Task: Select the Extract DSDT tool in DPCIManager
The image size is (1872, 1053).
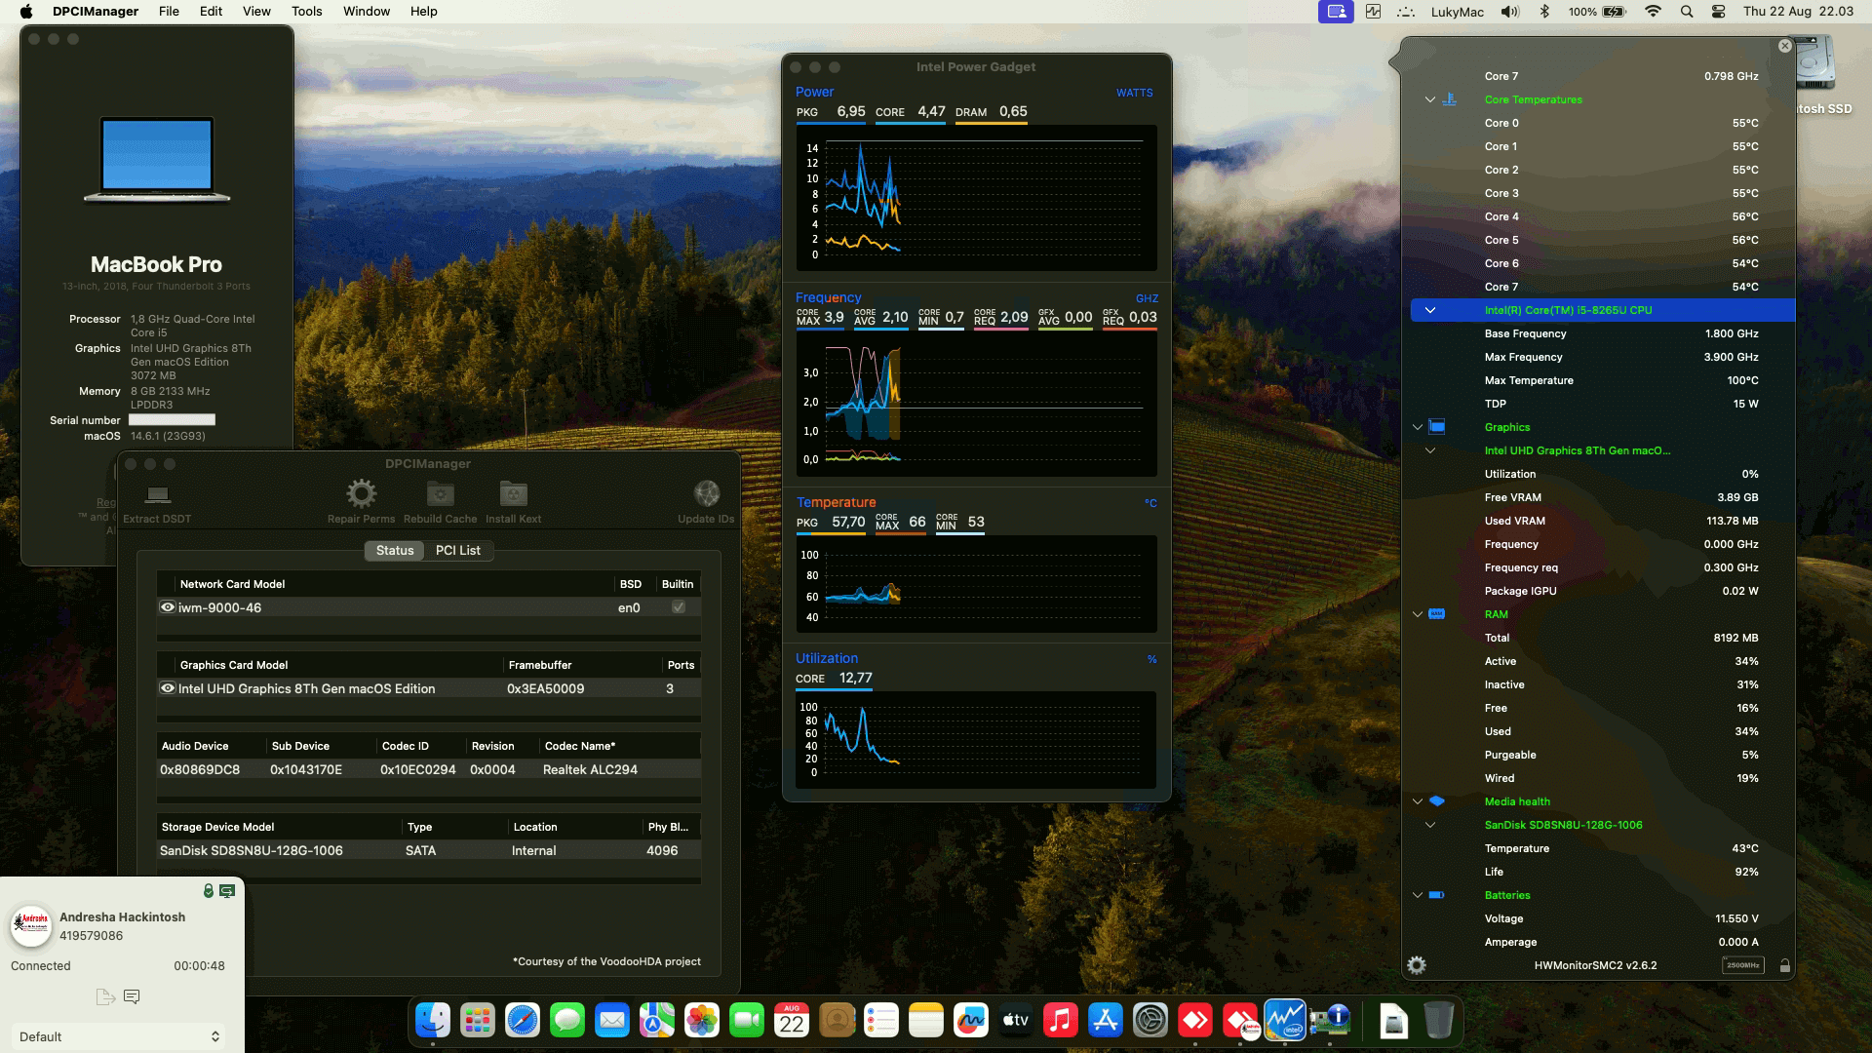Action: [x=157, y=497]
